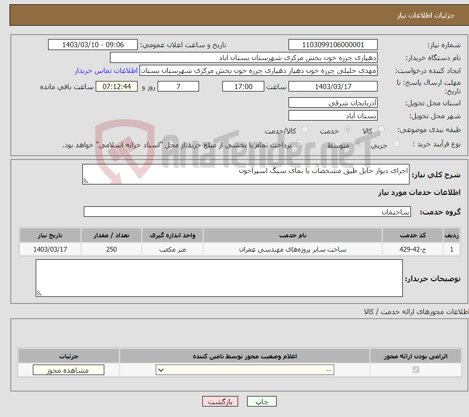Click the unit cell متر مکعب

pyautogui.click(x=172, y=249)
